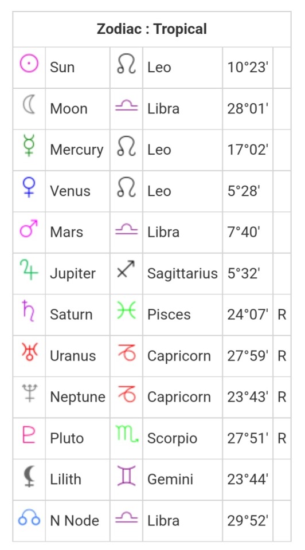The image size is (305, 550).
Task: Click the Moon degree value 28°01'
Action: [248, 108]
